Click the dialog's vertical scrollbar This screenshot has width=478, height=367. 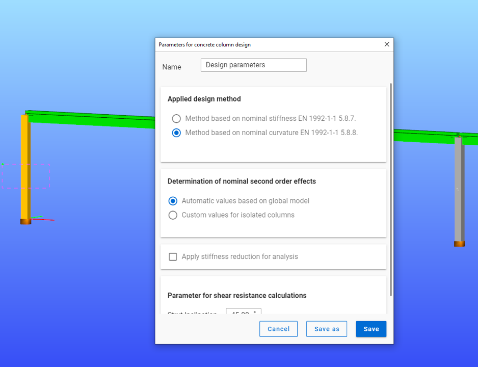coord(391,189)
